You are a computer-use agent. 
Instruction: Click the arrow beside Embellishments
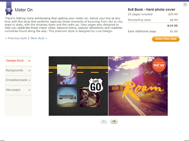(30, 80)
